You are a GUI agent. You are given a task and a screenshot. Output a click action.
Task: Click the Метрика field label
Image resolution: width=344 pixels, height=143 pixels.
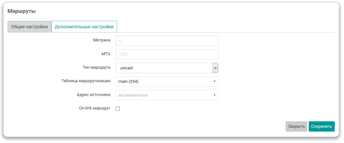[x=102, y=40]
